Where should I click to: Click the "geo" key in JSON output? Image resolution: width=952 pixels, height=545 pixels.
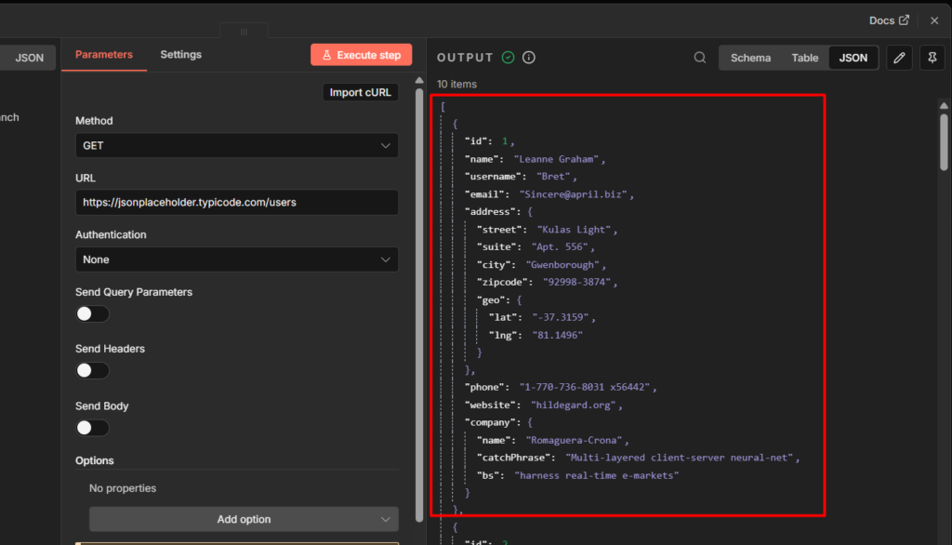(x=491, y=300)
